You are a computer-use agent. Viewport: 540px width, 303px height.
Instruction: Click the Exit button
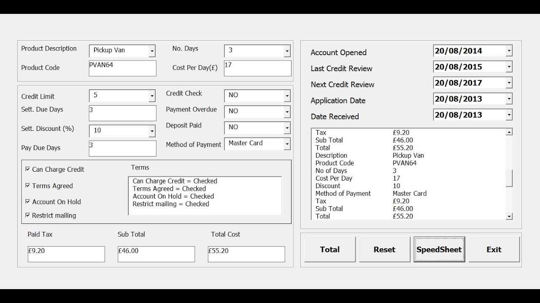click(x=494, y=250)
